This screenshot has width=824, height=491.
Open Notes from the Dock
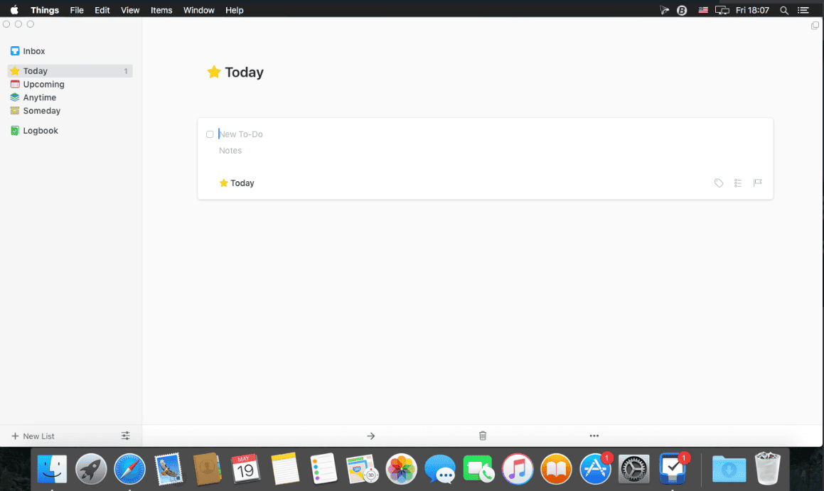click(x=285, y=469)
